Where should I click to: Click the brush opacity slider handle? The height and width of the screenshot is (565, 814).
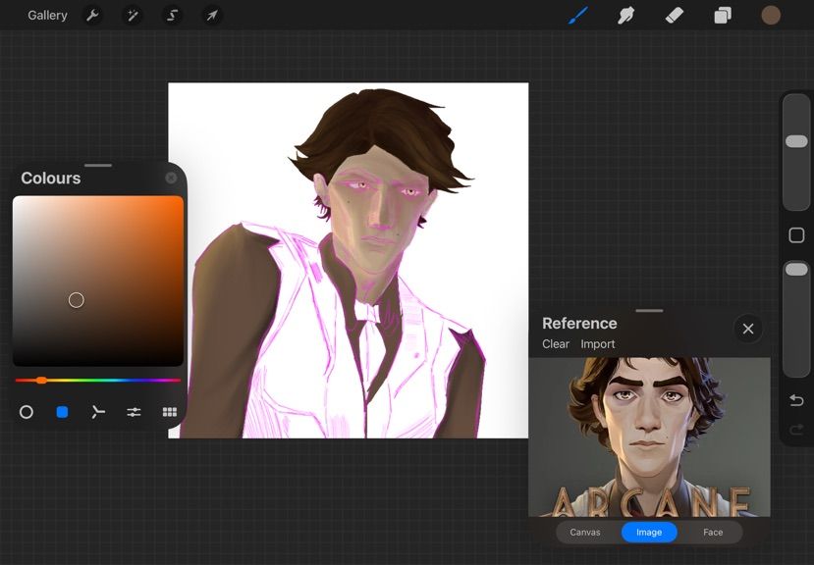point(796,270)
